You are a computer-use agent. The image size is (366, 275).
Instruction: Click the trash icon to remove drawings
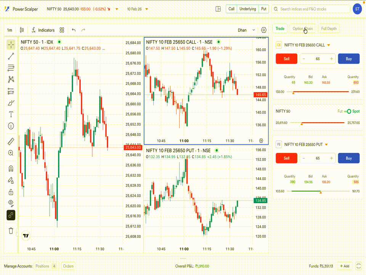[11, 231]
